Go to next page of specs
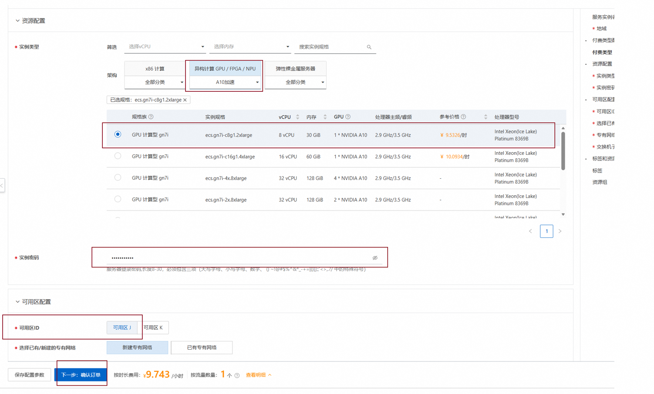 coord(560,231)
